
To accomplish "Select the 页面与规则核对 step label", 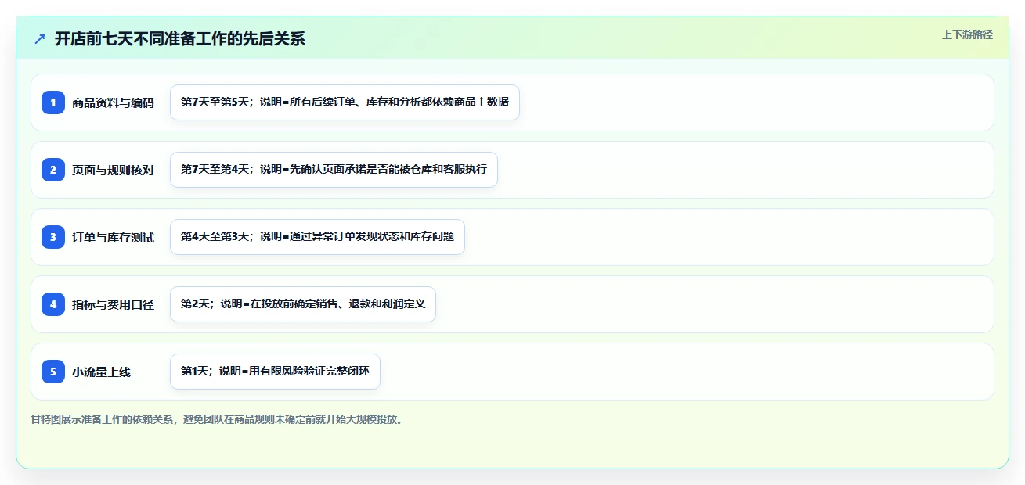I will click(x=113, y=170).
